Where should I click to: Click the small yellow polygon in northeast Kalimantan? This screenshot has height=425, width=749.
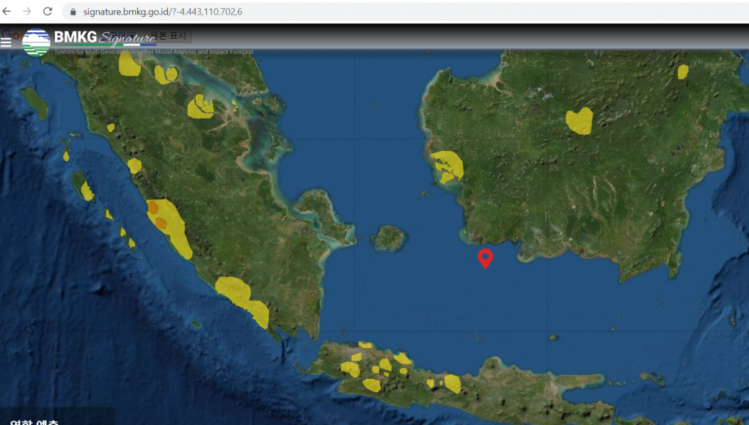(x=683, y=71)
